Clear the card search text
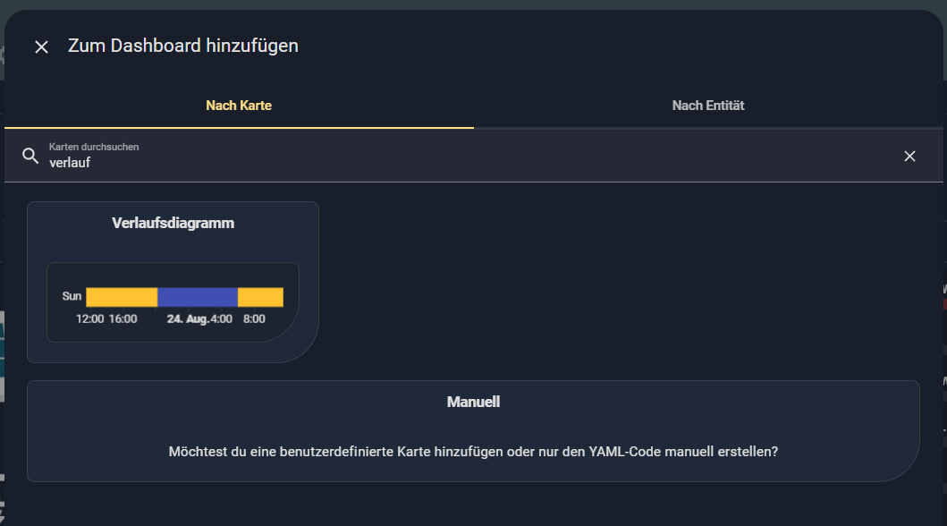Image resolution: width=947 pixels, height=526 pixels. (909, 157)
